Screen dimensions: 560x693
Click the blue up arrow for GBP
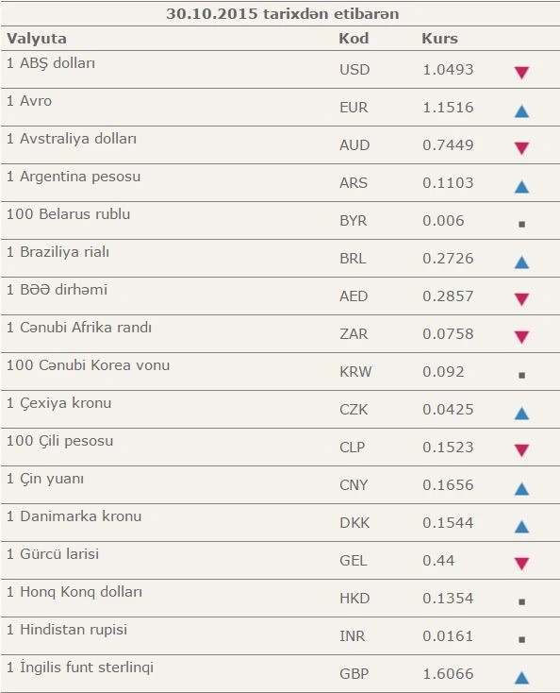tap(521, 678)
